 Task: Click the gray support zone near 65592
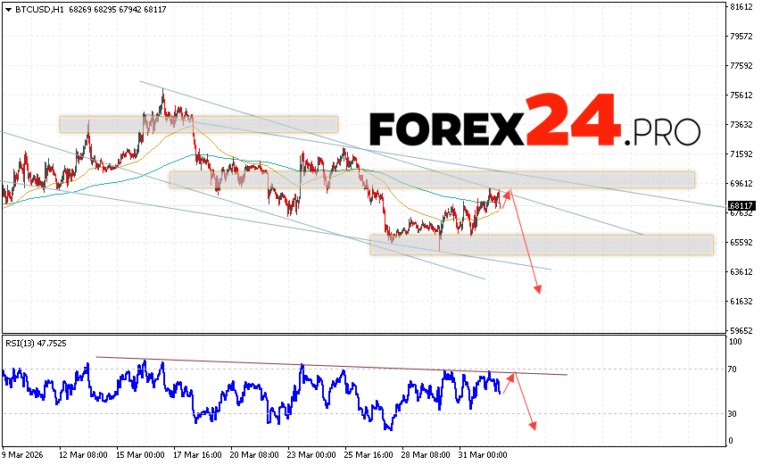(542, 245)
